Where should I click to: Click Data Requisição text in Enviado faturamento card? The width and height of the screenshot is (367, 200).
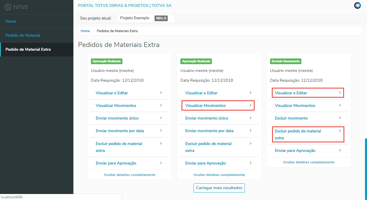pos(296,80)
